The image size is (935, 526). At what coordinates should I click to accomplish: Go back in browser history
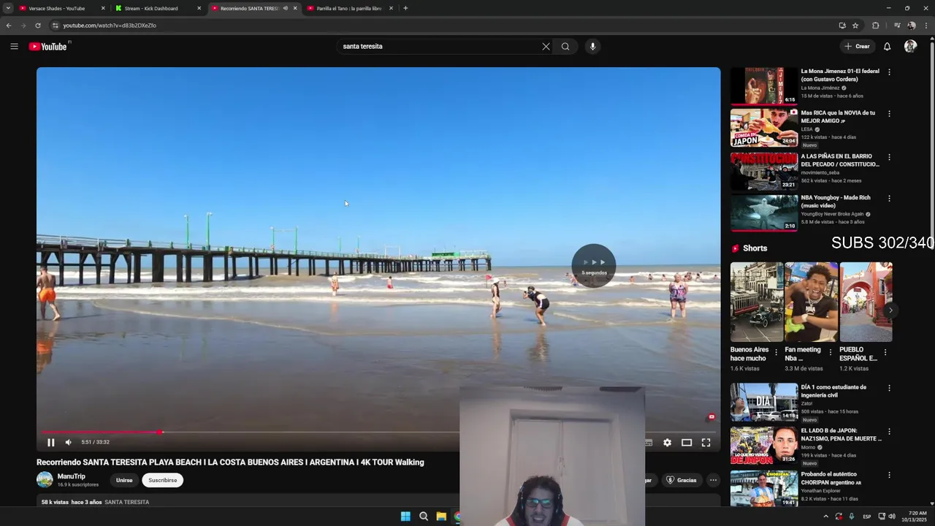9,26
